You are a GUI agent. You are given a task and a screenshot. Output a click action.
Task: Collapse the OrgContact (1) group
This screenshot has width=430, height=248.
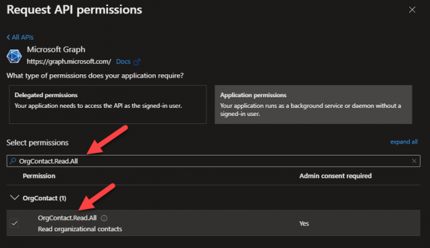pos(14,198)
